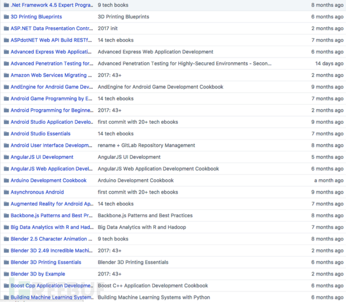346x302 pixels.
Task: Click folder icon beside Blender 3D by Example
Action: click(x=7, y=274)
